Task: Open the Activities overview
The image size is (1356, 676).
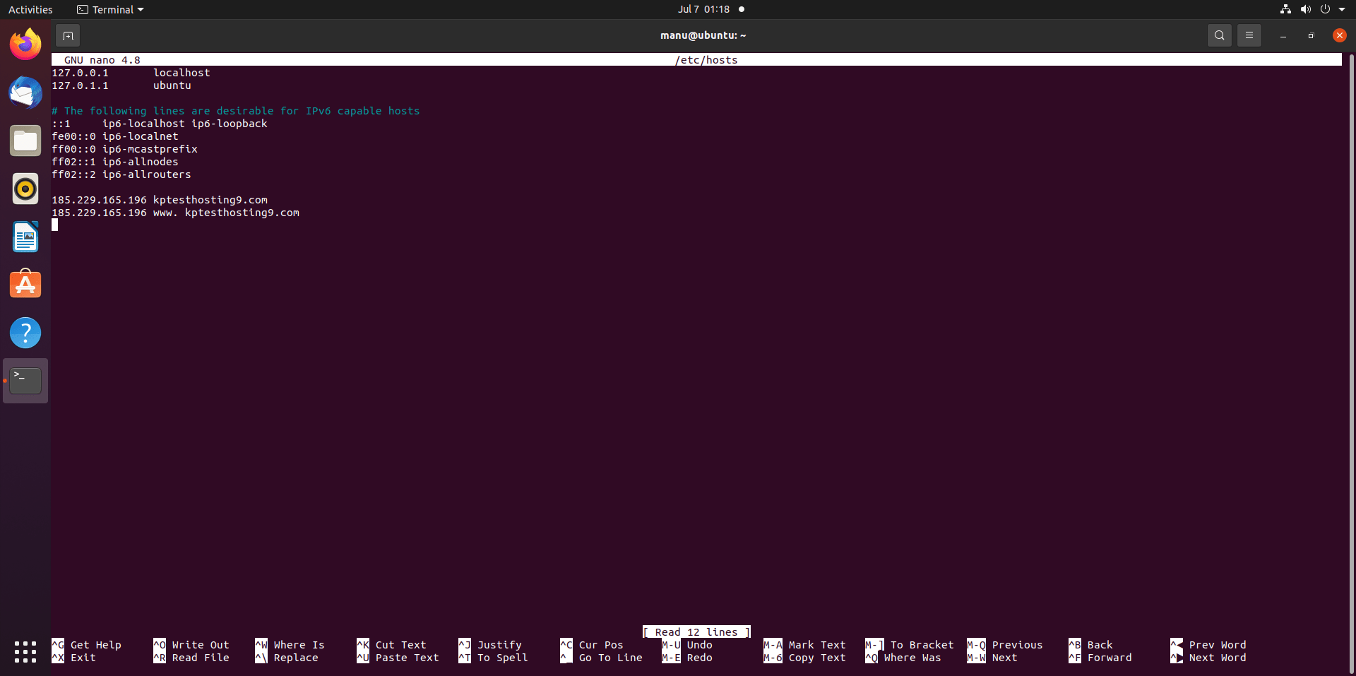Action: pyautogui.click(x=30, y=10)
